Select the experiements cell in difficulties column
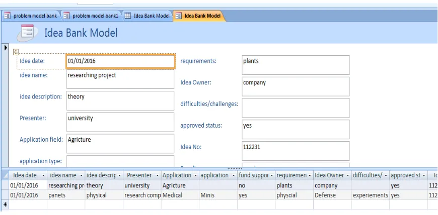The image size is (438, 215). [x=371, y=195]
